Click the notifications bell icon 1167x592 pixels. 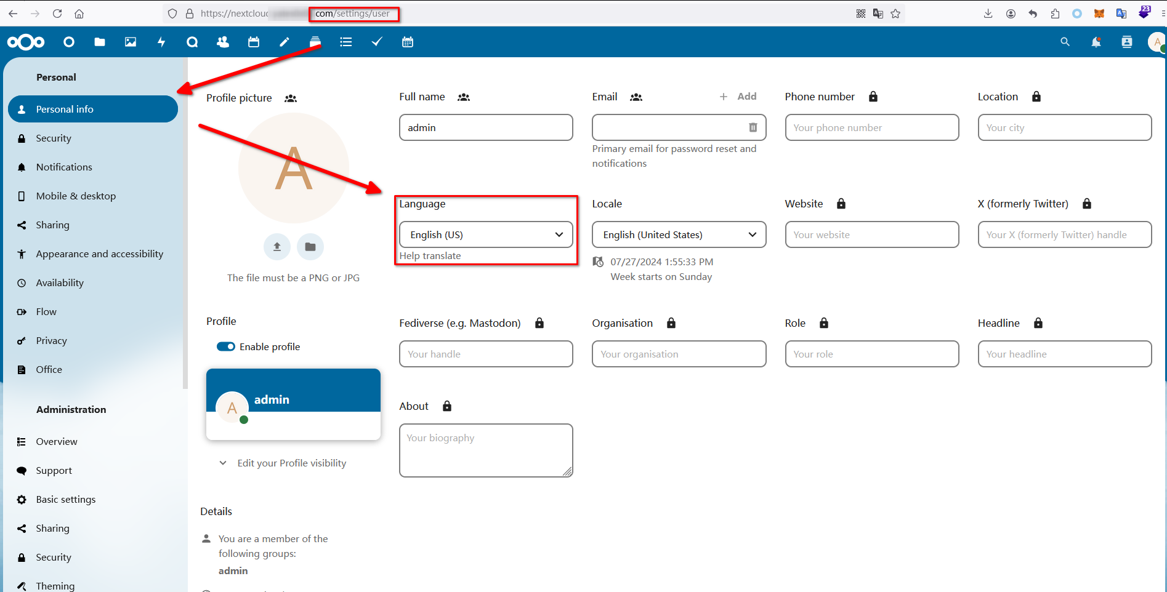(1096, 42)
